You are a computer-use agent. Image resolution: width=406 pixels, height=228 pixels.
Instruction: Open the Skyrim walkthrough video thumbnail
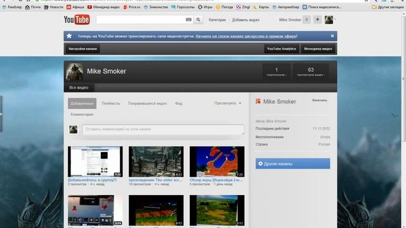tap(156, 161)
